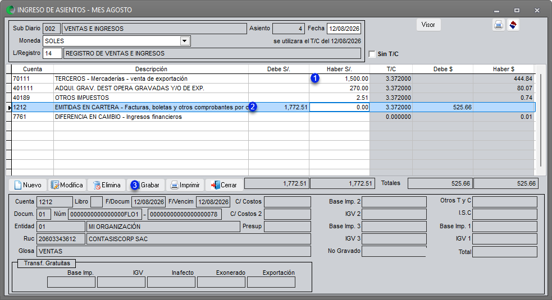Click the IGV 2 field

(394, 214)
